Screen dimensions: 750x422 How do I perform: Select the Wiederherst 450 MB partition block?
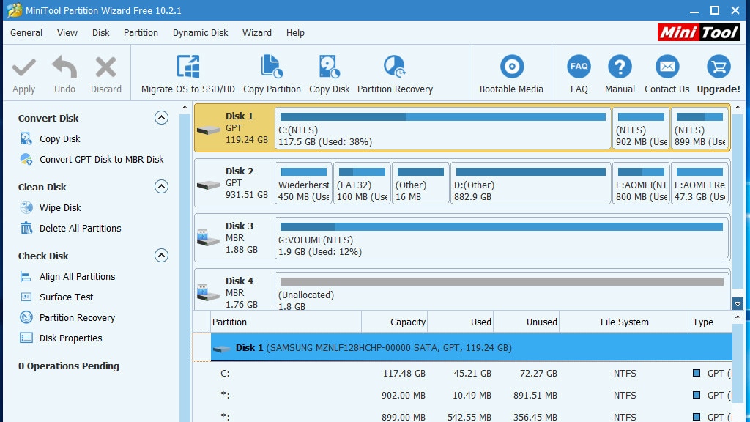pyautogui.click(x=304, y=183)
